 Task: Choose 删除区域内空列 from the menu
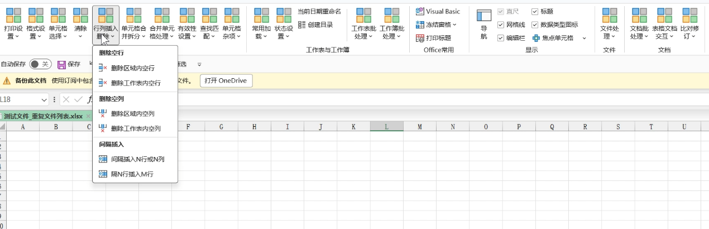[x=135, y=113]
